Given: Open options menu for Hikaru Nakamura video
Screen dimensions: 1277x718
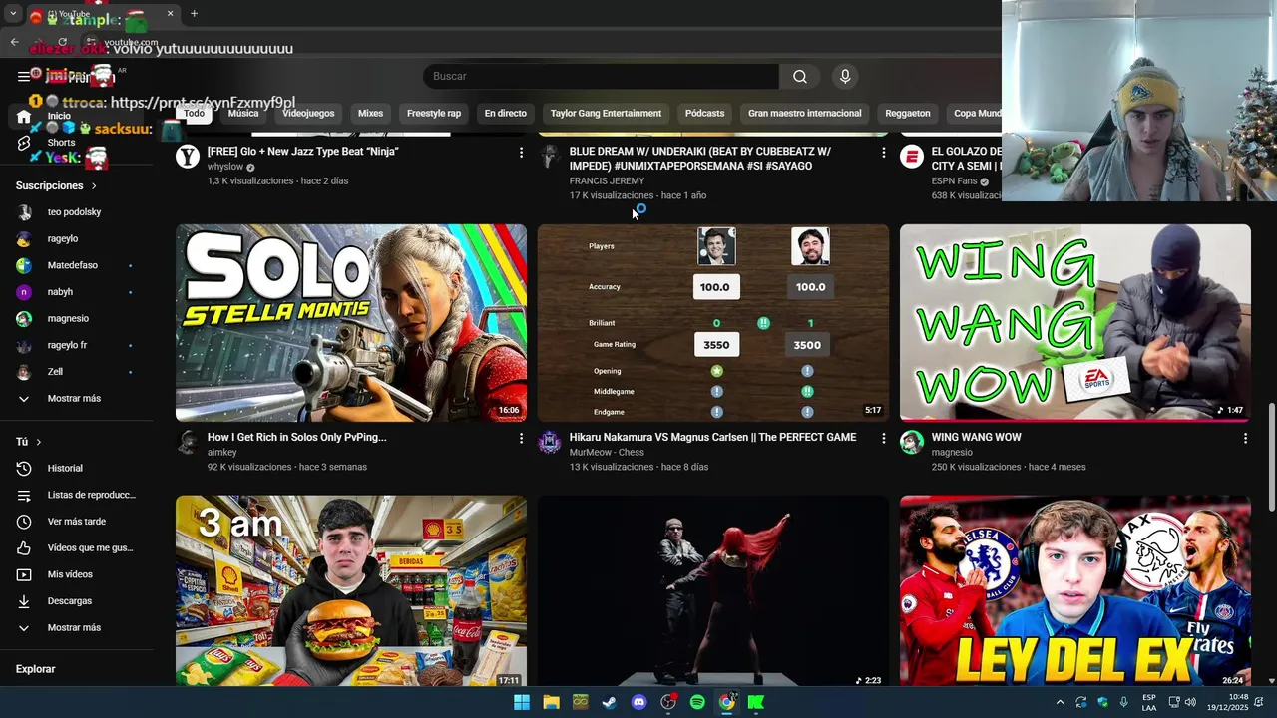Looking at the screenshot, I should coord(883,438).
